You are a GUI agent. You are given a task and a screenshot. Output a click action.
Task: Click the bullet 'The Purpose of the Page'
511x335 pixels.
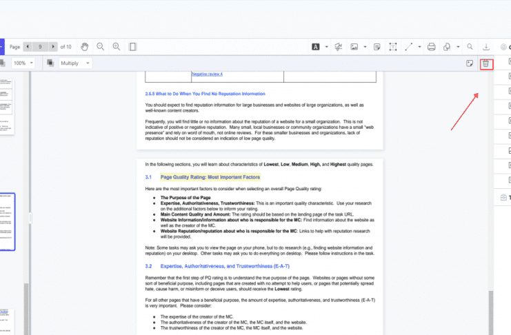186,197
